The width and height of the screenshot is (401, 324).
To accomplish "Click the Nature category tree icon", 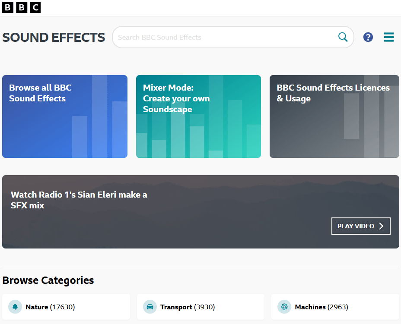I will [16, 307].
